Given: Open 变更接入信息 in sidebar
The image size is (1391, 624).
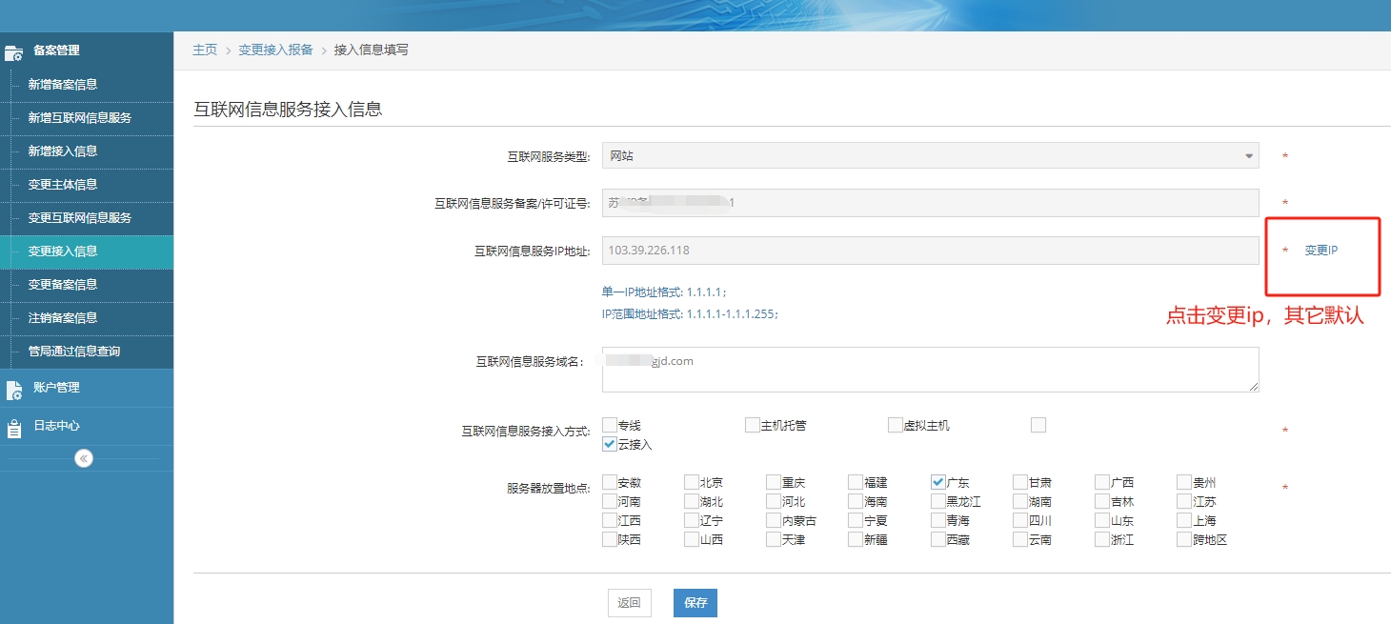Looking at the screenshot, I should click(x=63, y=252).
